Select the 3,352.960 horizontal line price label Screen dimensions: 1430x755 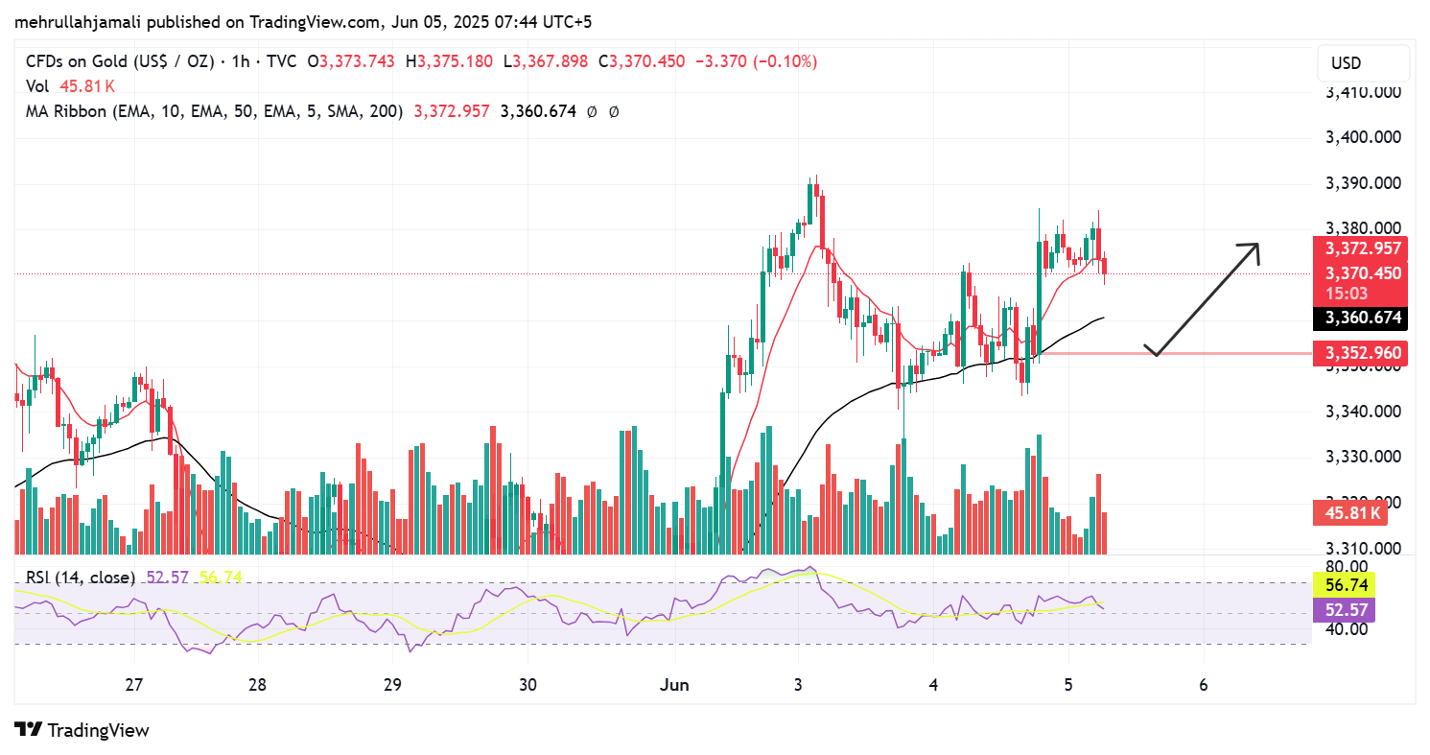[x=1363, y=353]
